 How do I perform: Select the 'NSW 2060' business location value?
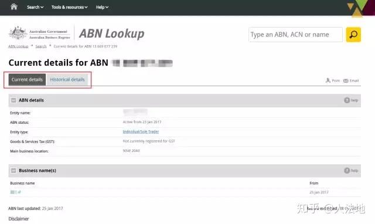point(131,151)
